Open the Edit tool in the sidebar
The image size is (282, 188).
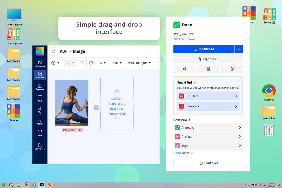click(x=40, y=98)
